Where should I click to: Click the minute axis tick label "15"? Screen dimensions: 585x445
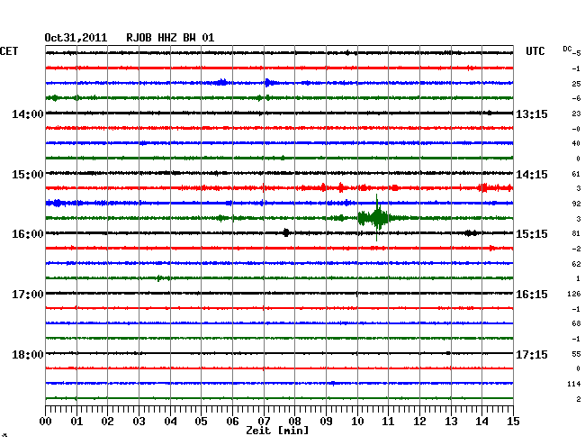click(x=513, y=421)
